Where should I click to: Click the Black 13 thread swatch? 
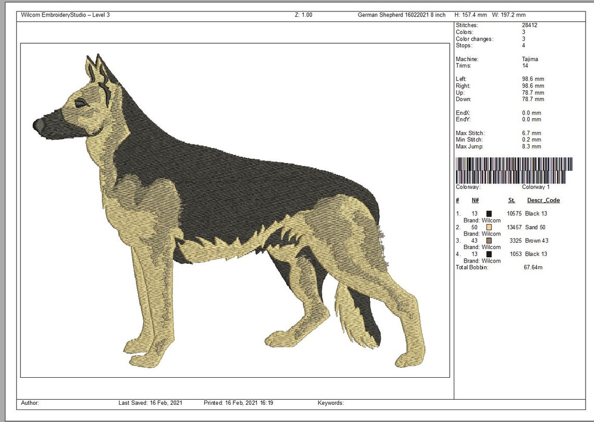click(489, 213)
